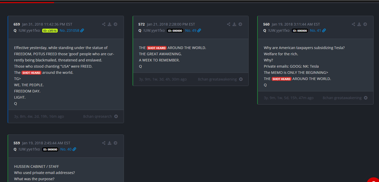
Task: Click the red round floating button
Action: [373, 180]
